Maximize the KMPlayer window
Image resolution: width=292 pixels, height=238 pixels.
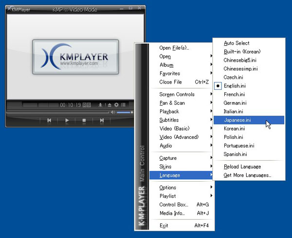tap(130, 8)
